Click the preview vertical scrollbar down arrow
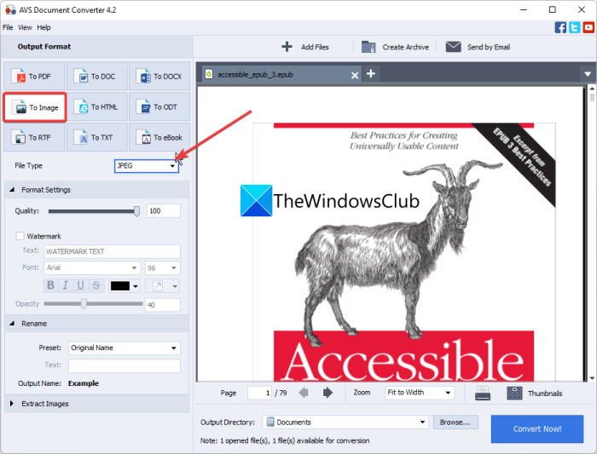The height and width of the screenshot is (454, 597). click(x=592, y=378)
